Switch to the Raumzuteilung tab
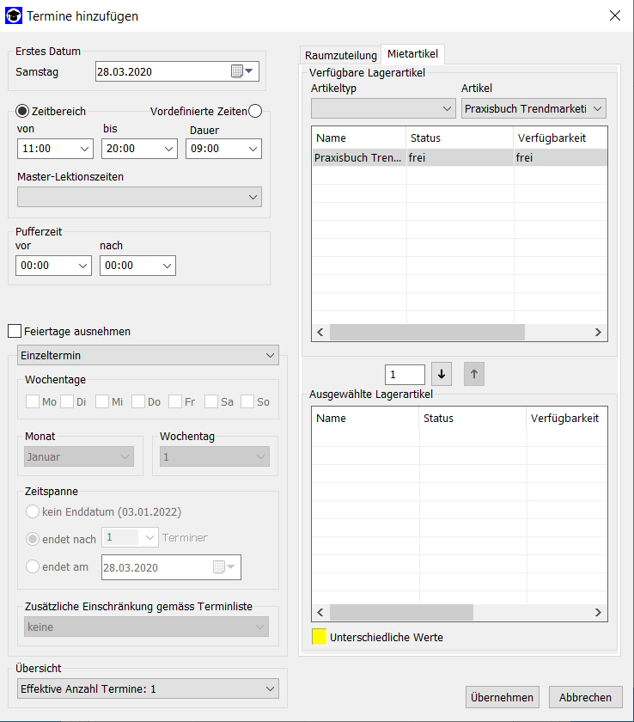 [340, 55]
